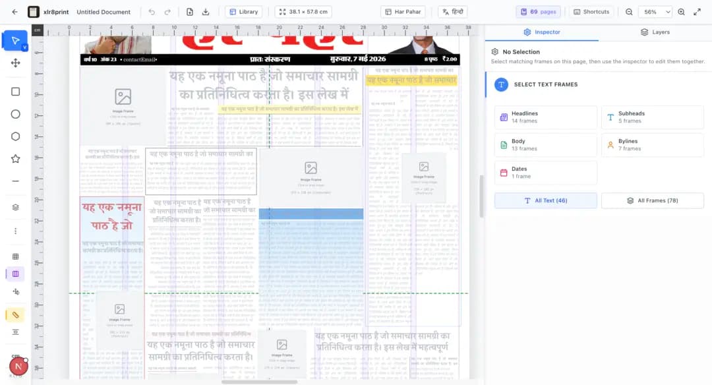Add a new page with document icon
Viewport: 712px width, 385px height.
pos(190,12)
